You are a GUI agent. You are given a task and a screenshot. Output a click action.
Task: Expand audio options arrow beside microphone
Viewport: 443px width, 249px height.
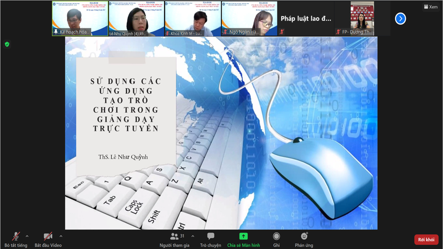click(27, 236)
